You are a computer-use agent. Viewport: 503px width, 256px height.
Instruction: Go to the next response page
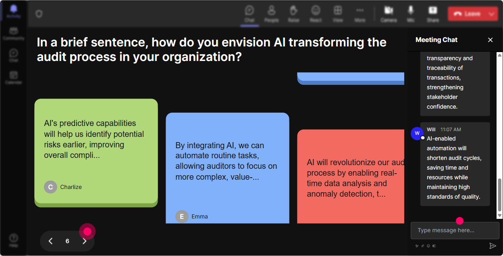pos(84,241)
